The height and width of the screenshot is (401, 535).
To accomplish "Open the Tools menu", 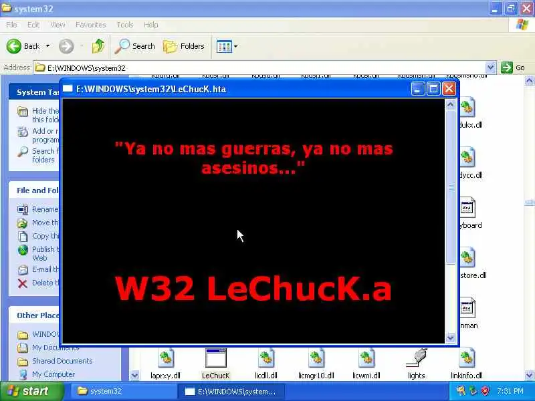I will 125,25.
